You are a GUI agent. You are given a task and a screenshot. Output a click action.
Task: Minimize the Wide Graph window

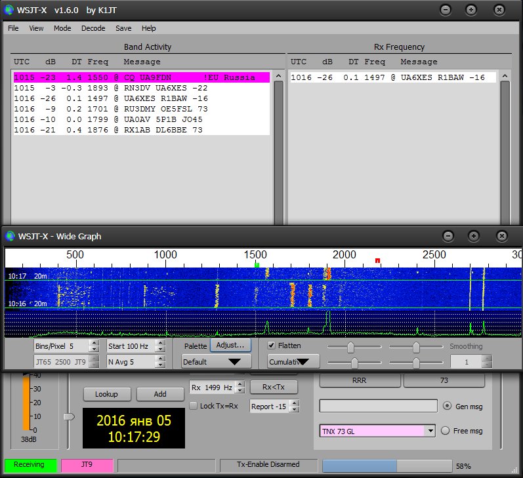click(x=448, y=236)
